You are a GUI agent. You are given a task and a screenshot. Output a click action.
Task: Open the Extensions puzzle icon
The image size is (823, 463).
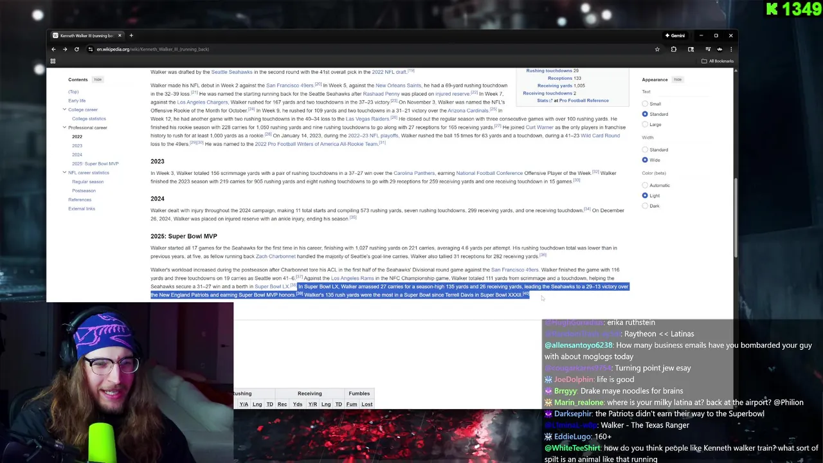click(x=674, y=50)
